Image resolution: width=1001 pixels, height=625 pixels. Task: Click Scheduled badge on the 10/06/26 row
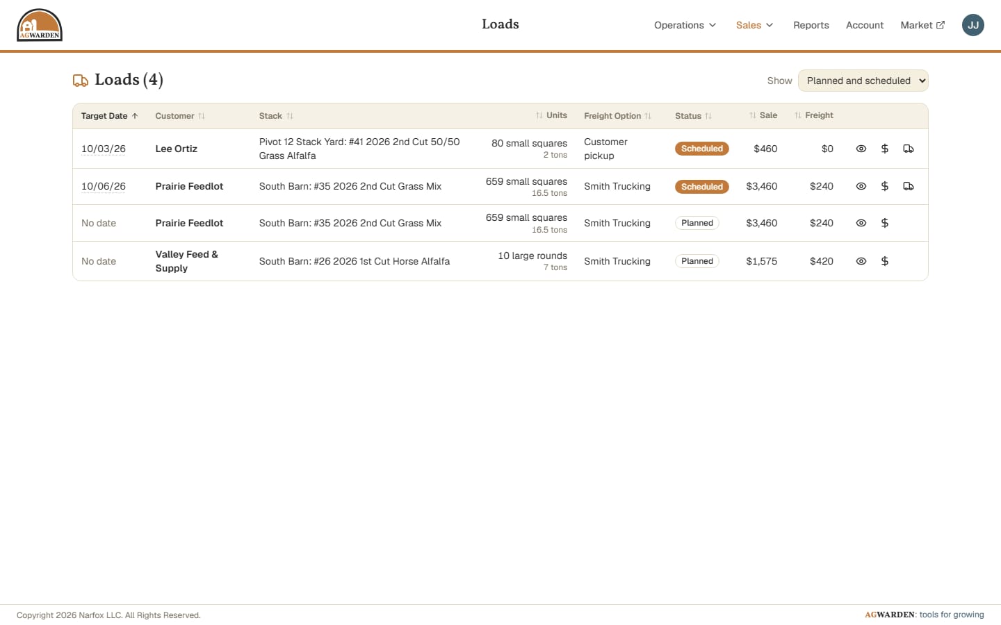click(702, 187)
